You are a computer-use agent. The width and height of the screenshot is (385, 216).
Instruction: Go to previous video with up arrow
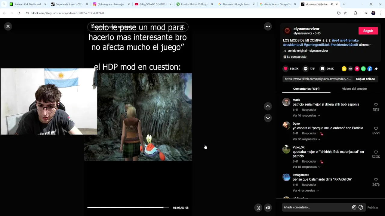coord(268,106)
